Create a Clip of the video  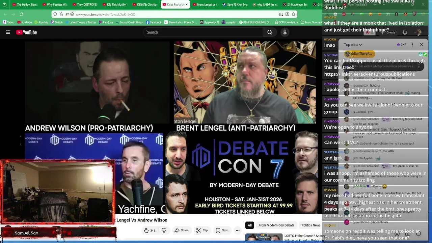[x=202, y=230]
